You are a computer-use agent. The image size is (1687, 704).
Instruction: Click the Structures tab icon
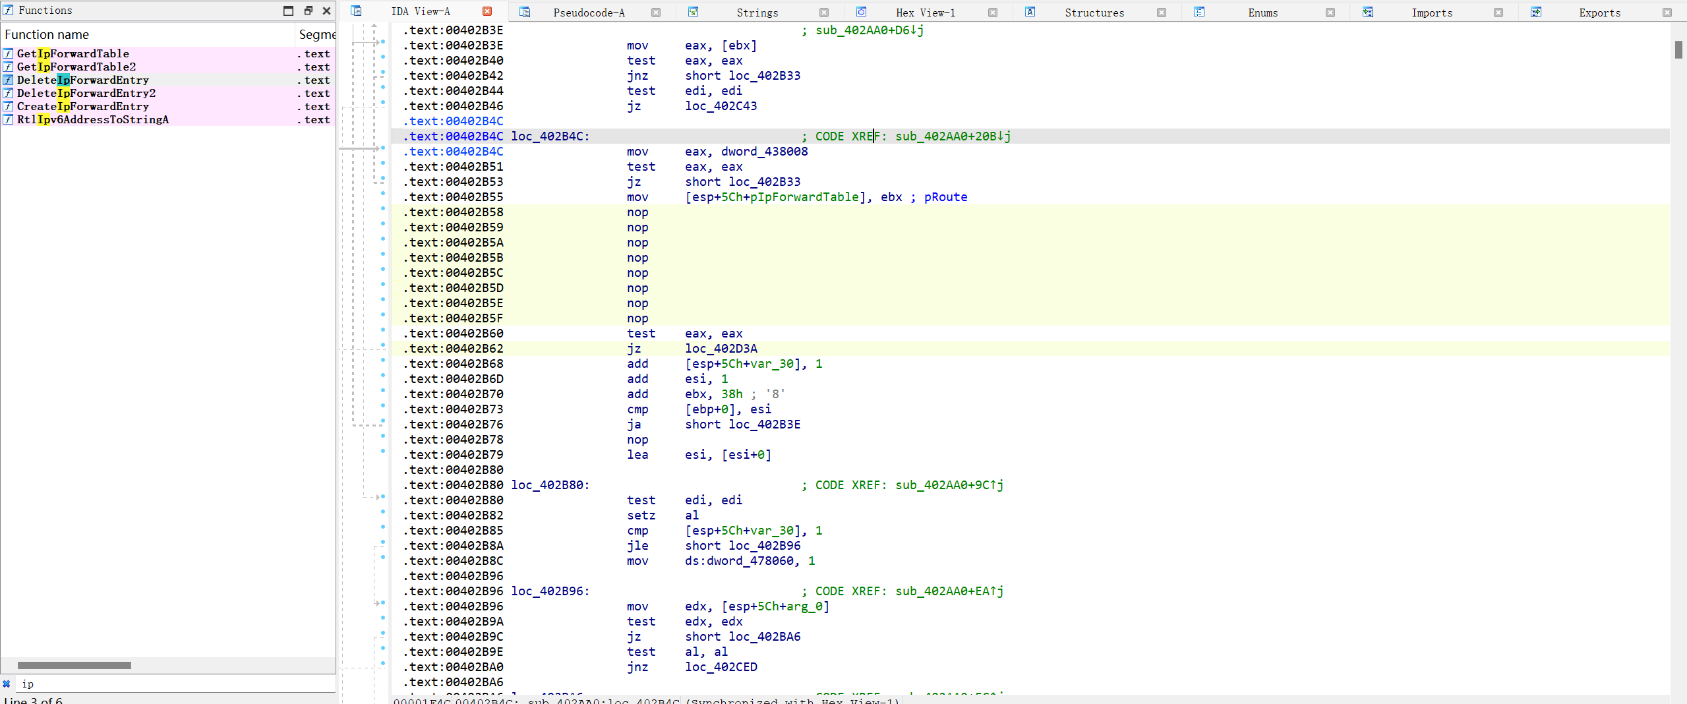pos(1030,12)
